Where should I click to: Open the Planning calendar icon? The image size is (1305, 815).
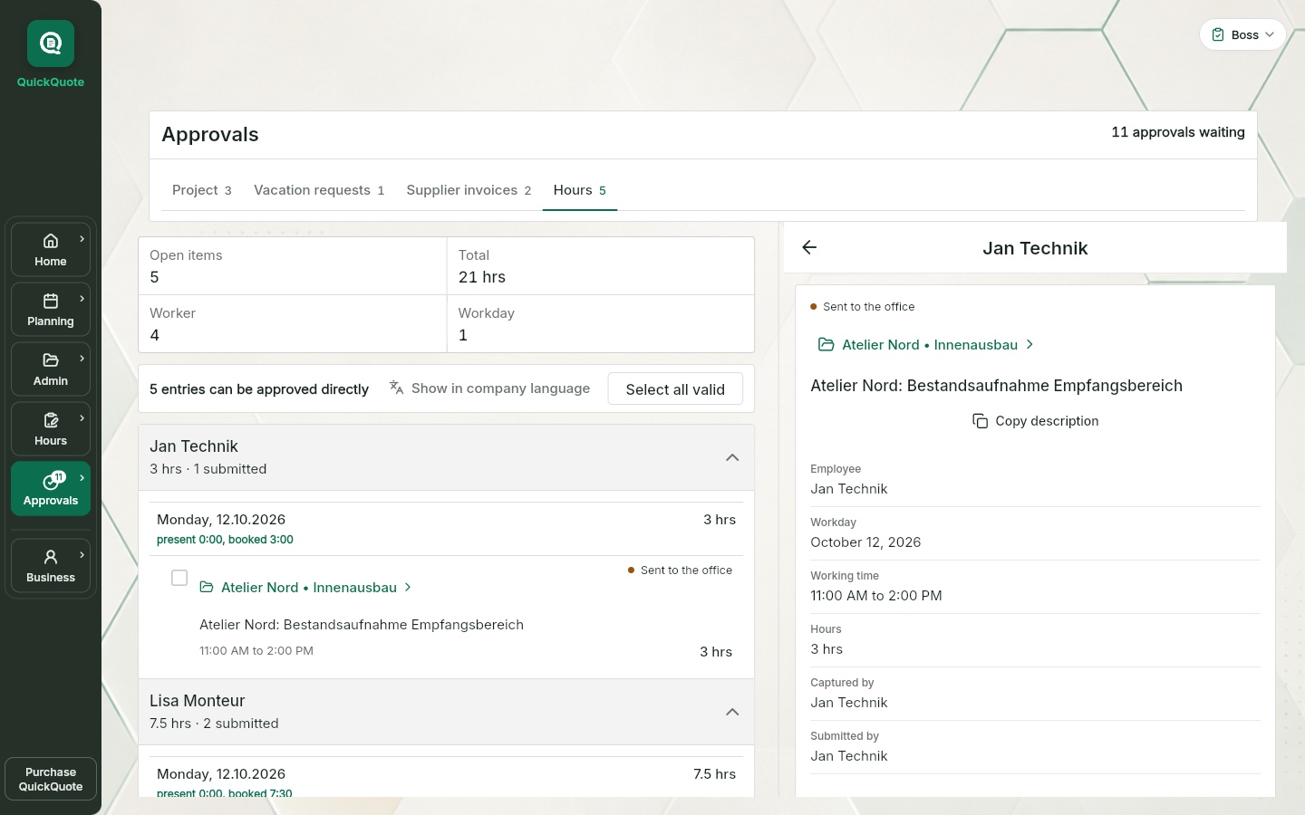51,301
